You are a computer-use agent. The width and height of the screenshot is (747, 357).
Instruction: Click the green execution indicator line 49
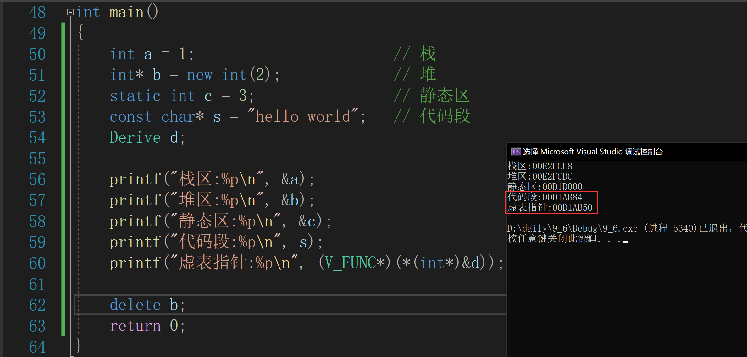(x=63, y=30)
